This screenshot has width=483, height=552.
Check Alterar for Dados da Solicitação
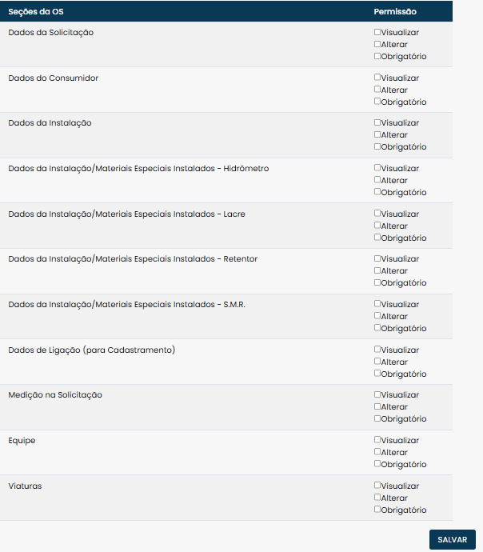point(377,45)
